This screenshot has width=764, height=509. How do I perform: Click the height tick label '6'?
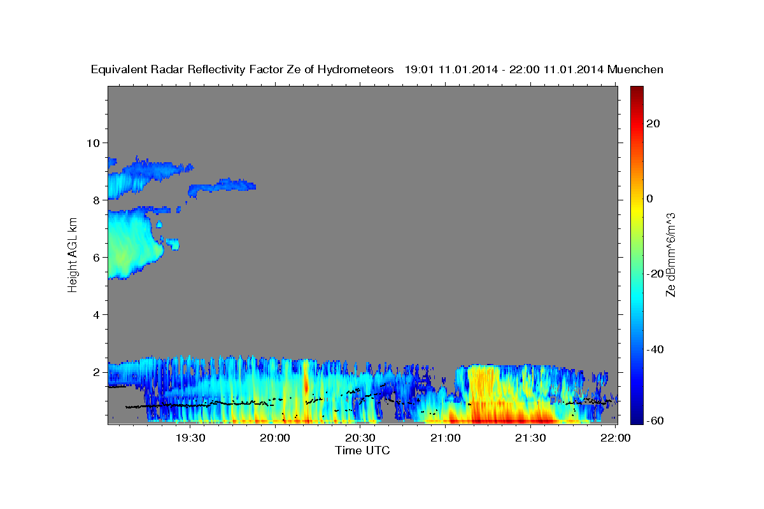click(x=97, y=257)
